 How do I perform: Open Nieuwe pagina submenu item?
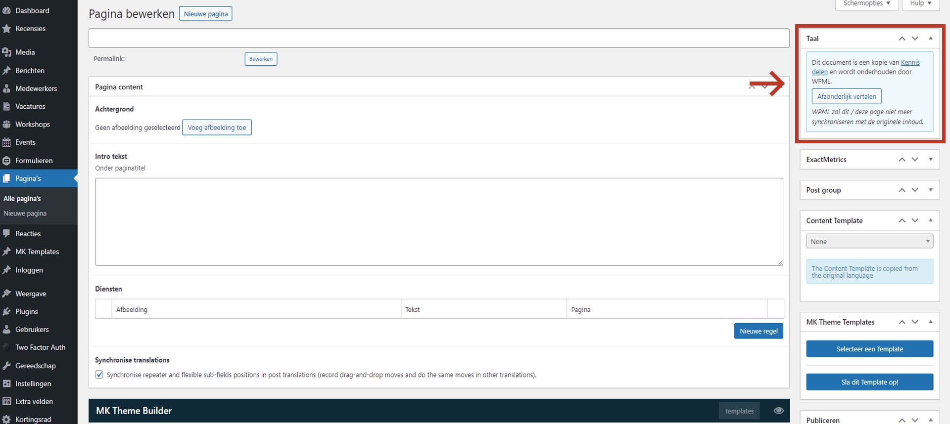coord(25,213)
